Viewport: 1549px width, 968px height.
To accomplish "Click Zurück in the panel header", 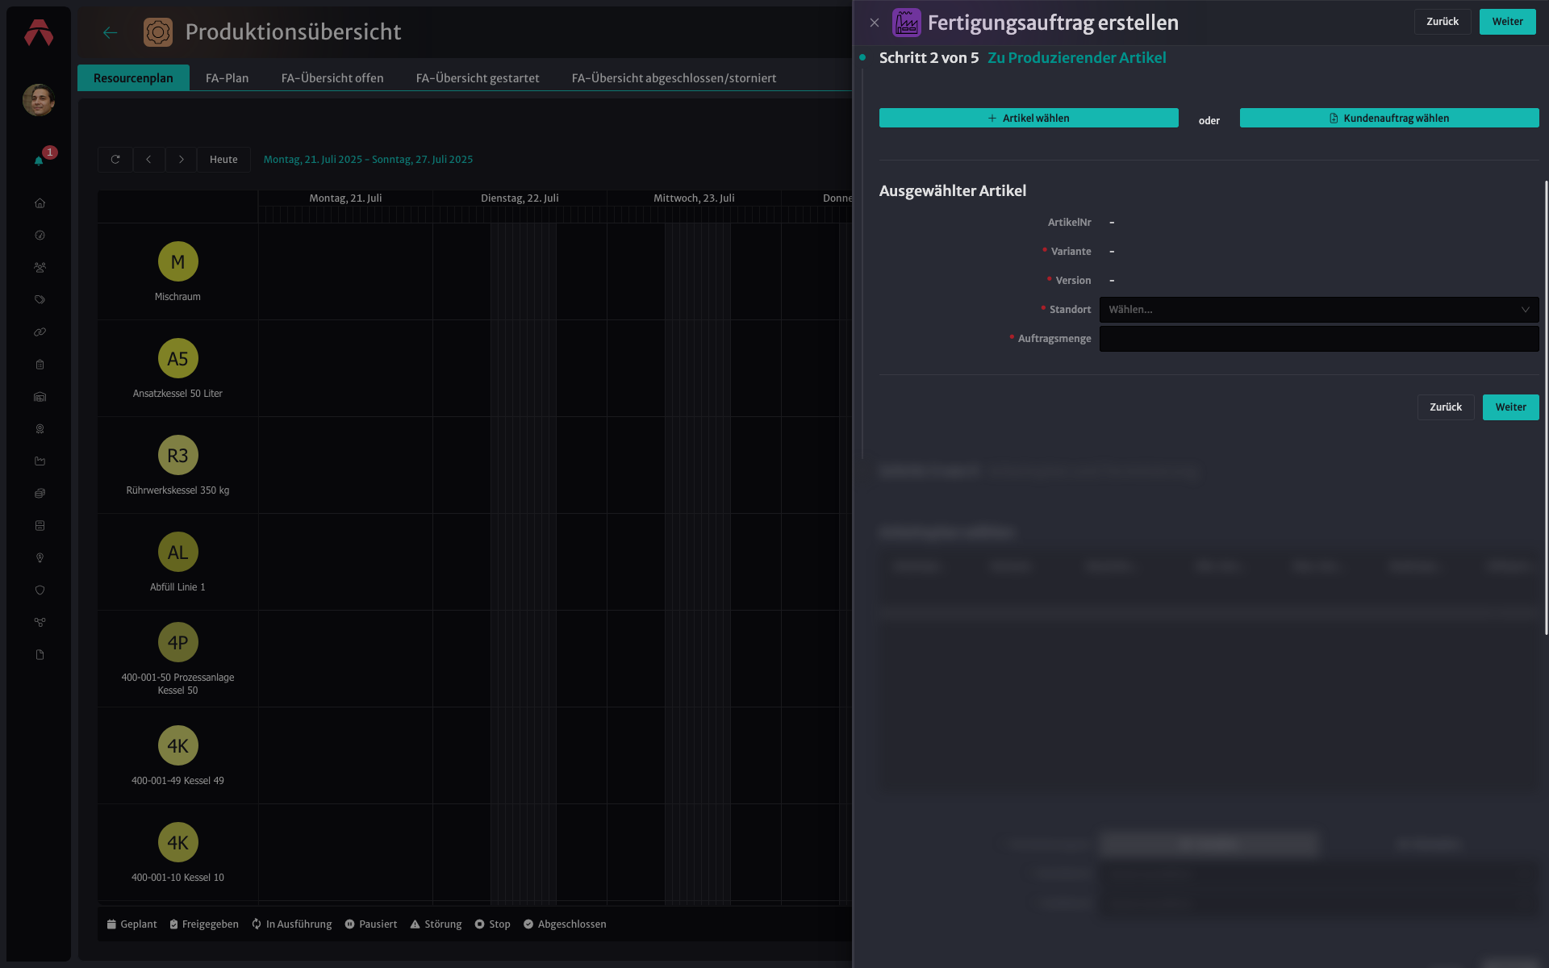I will pos(1443,22).
